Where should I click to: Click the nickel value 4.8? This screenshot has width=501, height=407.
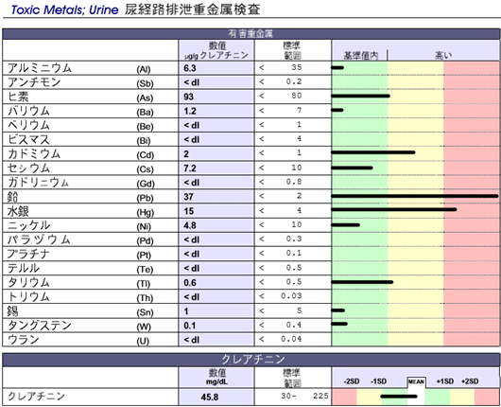190,225
